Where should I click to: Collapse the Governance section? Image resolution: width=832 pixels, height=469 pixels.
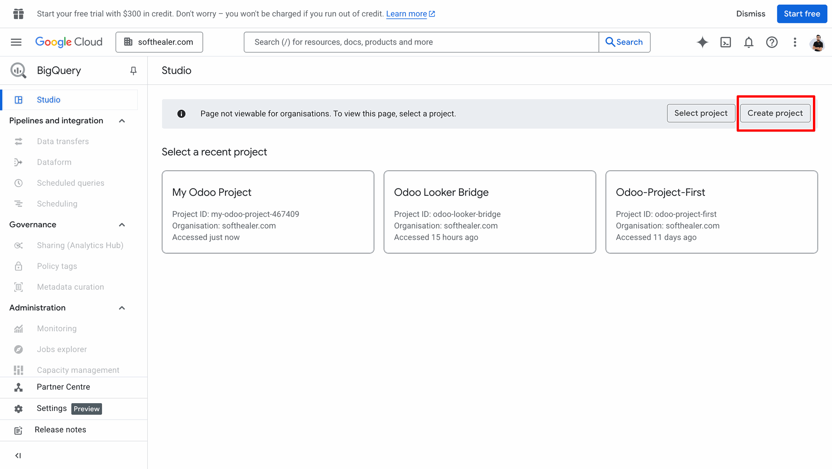pos(122,225)
